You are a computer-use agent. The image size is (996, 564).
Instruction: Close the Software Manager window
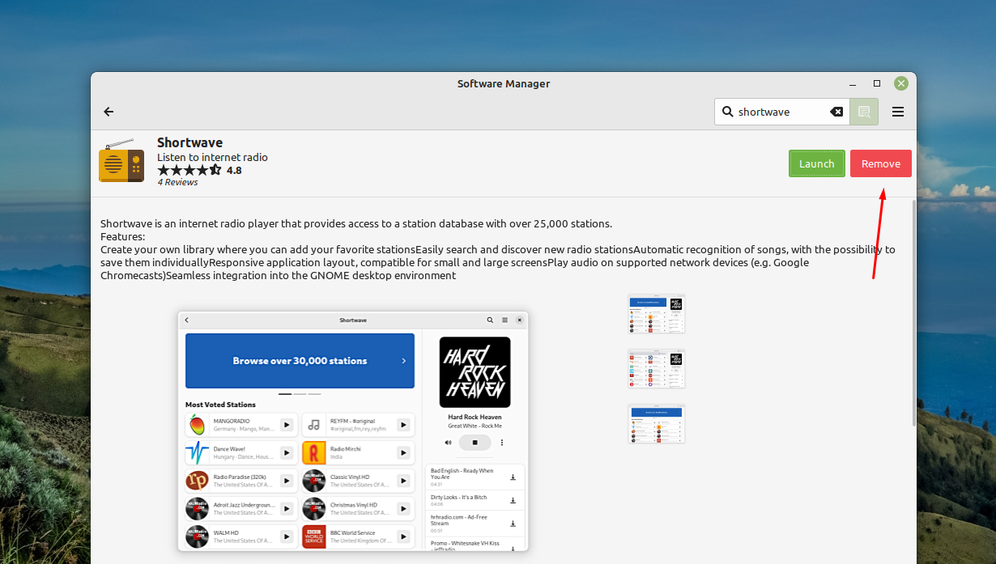[901, 83]
